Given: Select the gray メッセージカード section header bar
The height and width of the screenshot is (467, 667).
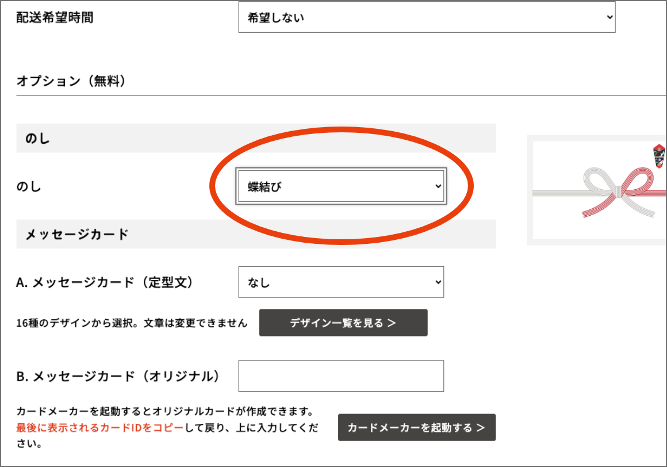Looking at the screenshot, I should (x=255, y=234).
